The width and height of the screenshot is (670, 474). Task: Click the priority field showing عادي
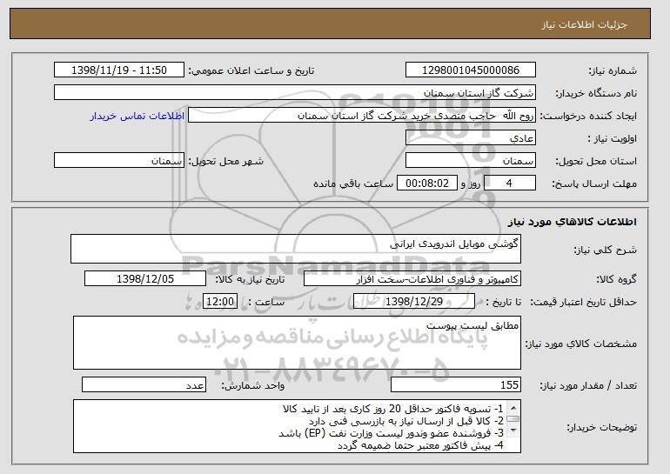[471, 138]
